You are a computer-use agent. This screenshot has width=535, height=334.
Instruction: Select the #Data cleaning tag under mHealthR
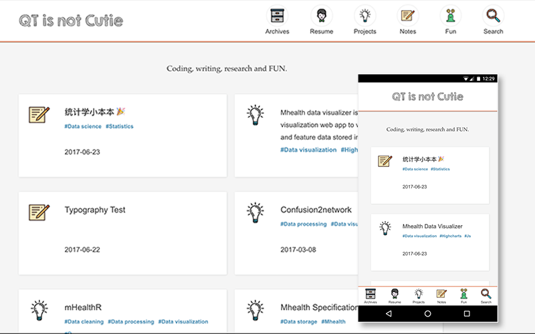(x=84, y=322)
